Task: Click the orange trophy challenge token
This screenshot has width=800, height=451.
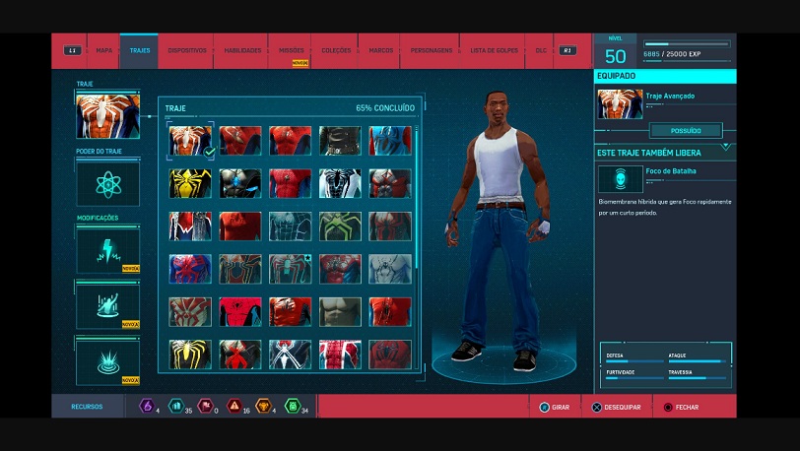Action: [x=263, y=406]
